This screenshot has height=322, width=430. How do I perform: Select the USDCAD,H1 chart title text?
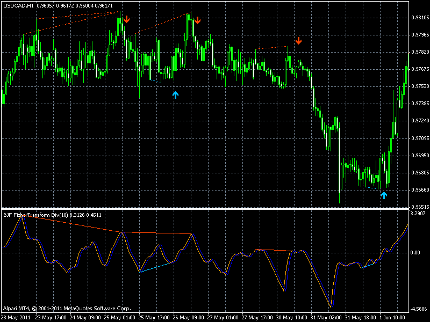click(x=18, y=5)
